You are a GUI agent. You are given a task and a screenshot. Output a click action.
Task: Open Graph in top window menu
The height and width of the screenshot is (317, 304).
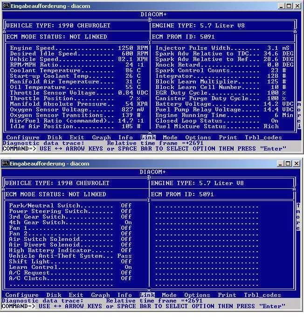coord(101,138)
